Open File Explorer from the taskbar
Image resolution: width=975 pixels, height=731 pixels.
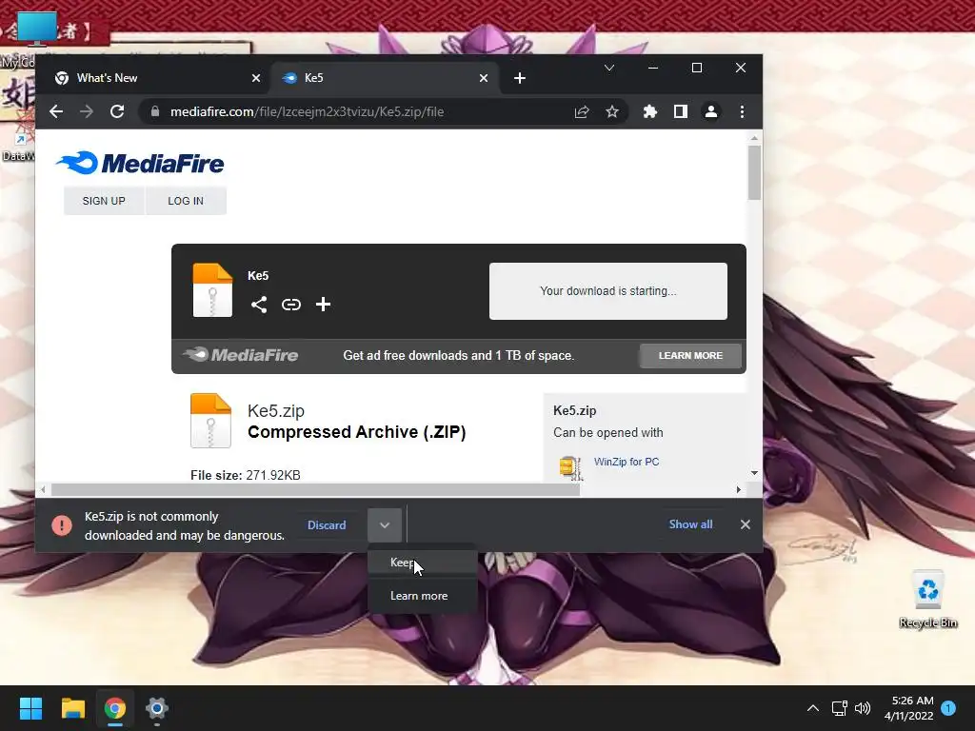click(x=72, y=708)
